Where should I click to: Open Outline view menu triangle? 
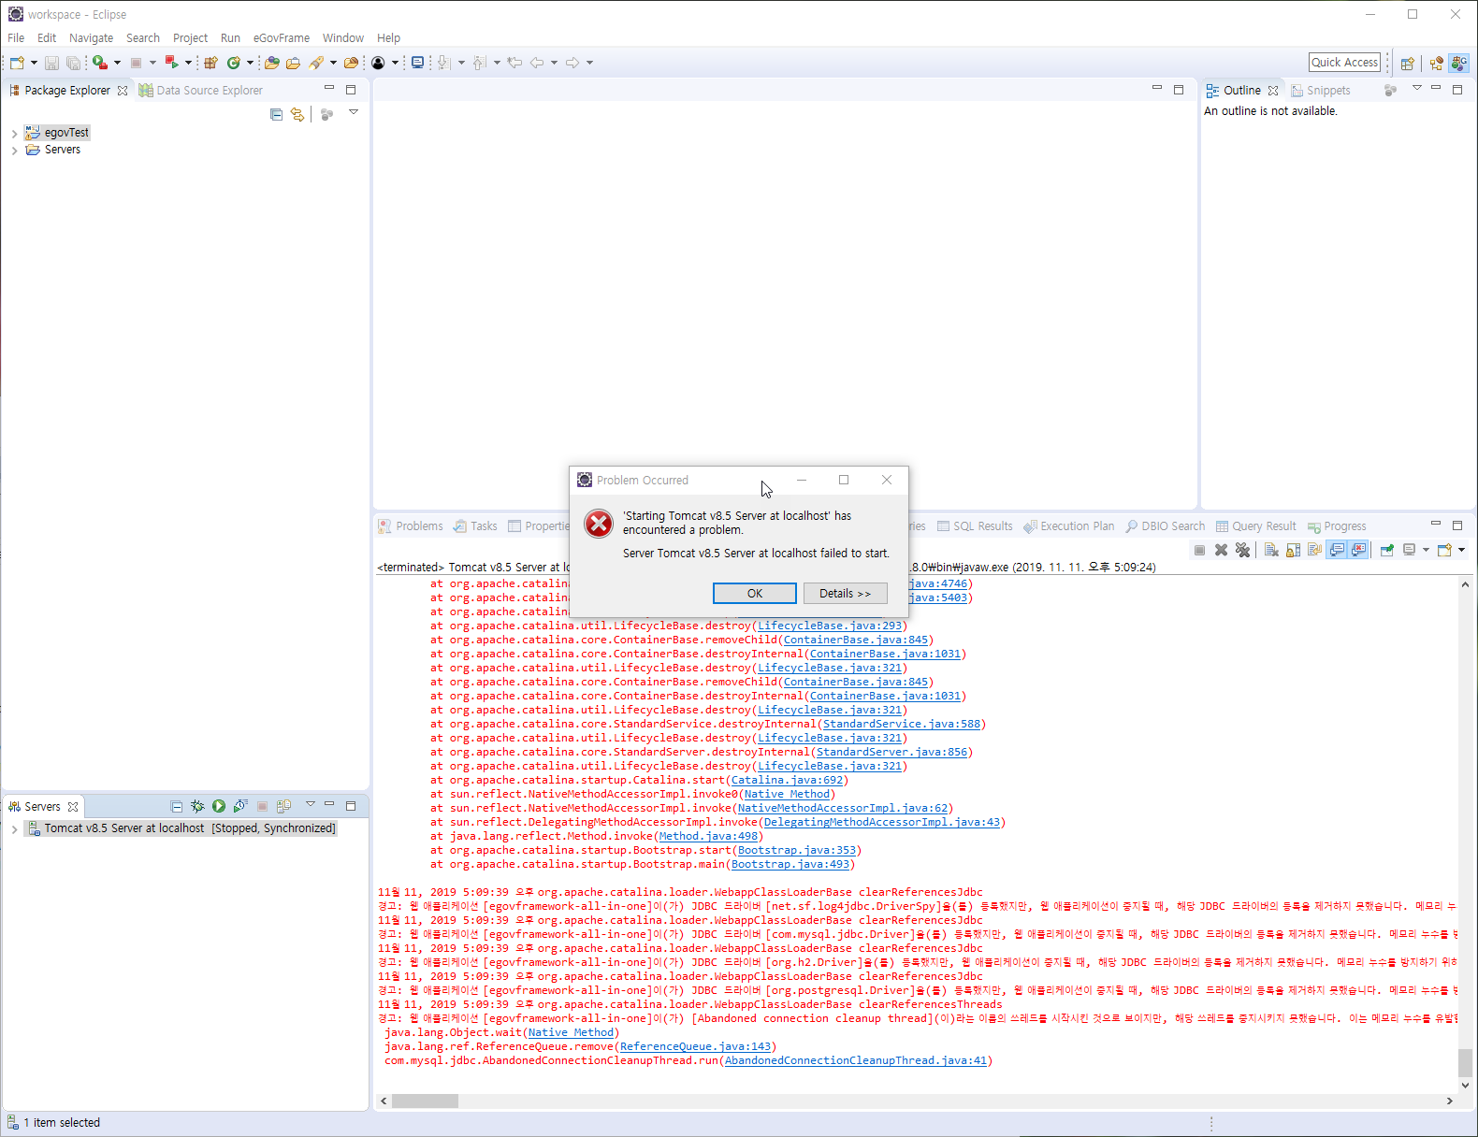click(x=1416, y=88)
